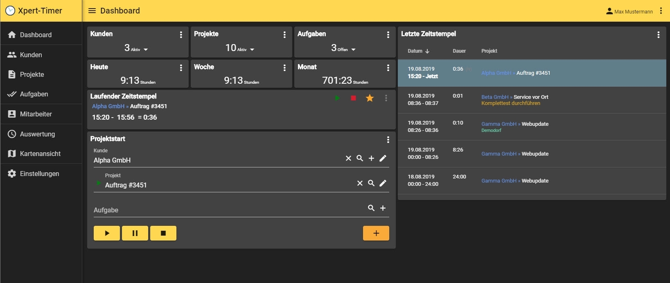Open the Projekte card options menu
670x283 pixels.
284,35
